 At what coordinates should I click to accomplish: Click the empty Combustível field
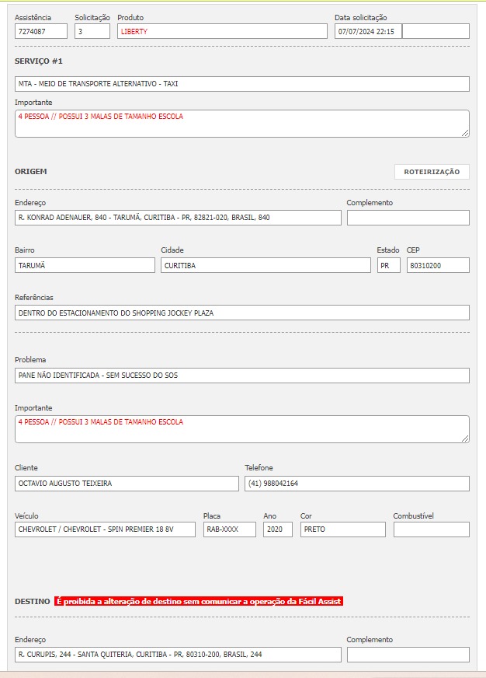point(431,529)
